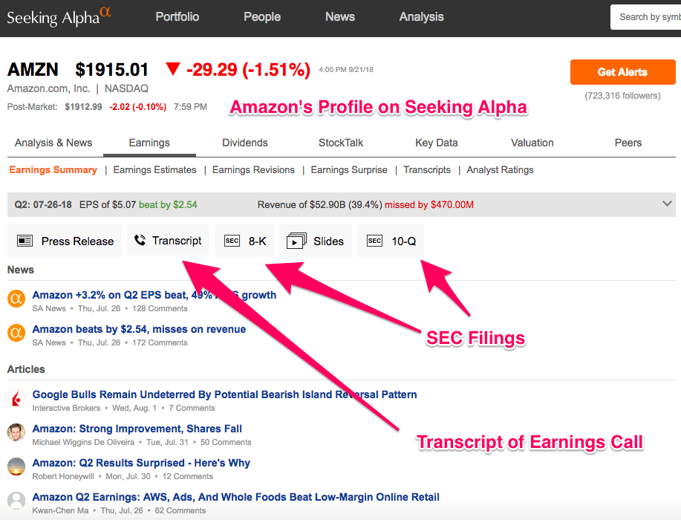View the earnings Slides label
The width and height of the screenshot is (681, 520).
(328, 241)
